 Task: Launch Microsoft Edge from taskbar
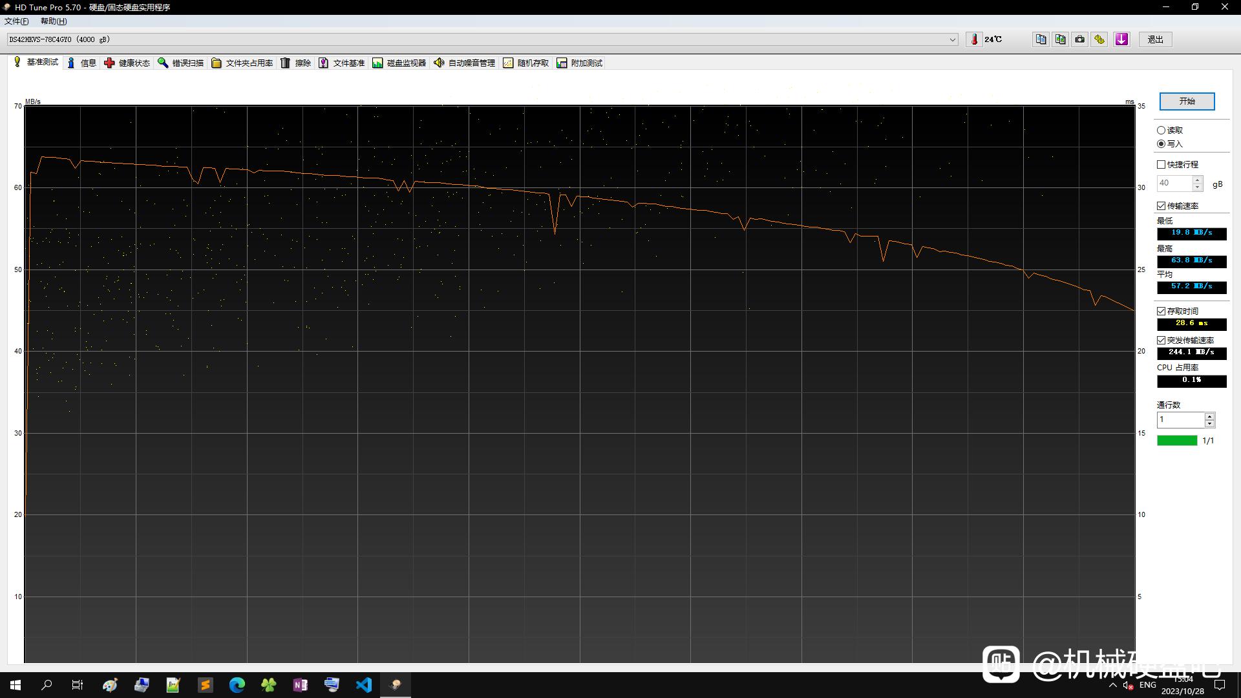(237, 685)
